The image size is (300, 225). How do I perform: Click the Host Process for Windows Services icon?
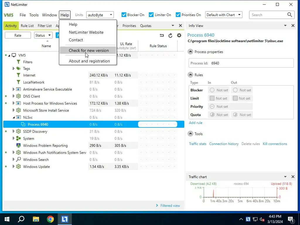[18, 103]
